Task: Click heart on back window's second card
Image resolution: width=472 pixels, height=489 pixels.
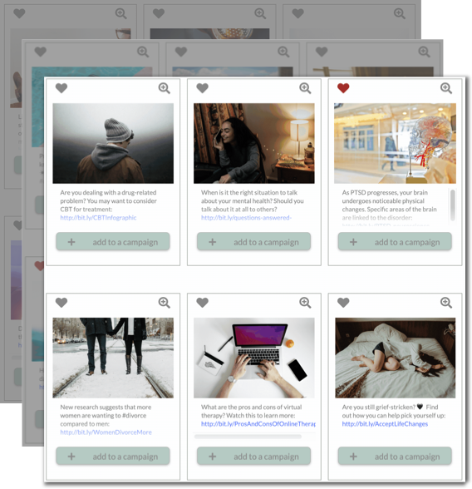Action: [x=159, y=13]
